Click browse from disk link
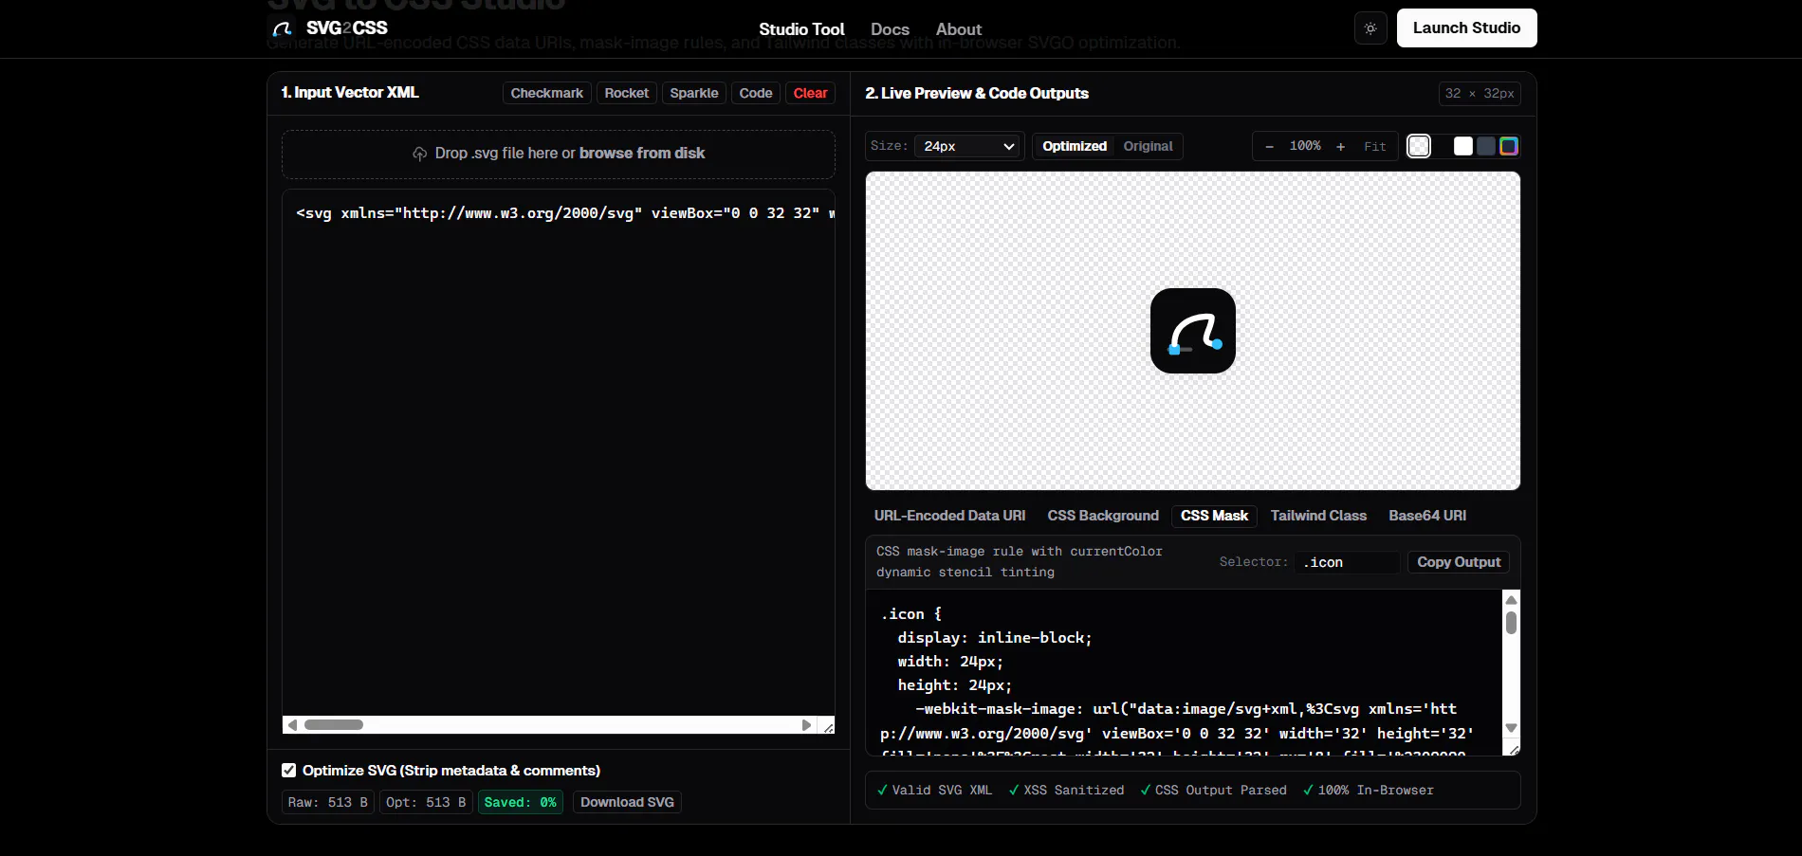Image resolution: width=1802 pixels, height=856 pixels. point(642,154)
